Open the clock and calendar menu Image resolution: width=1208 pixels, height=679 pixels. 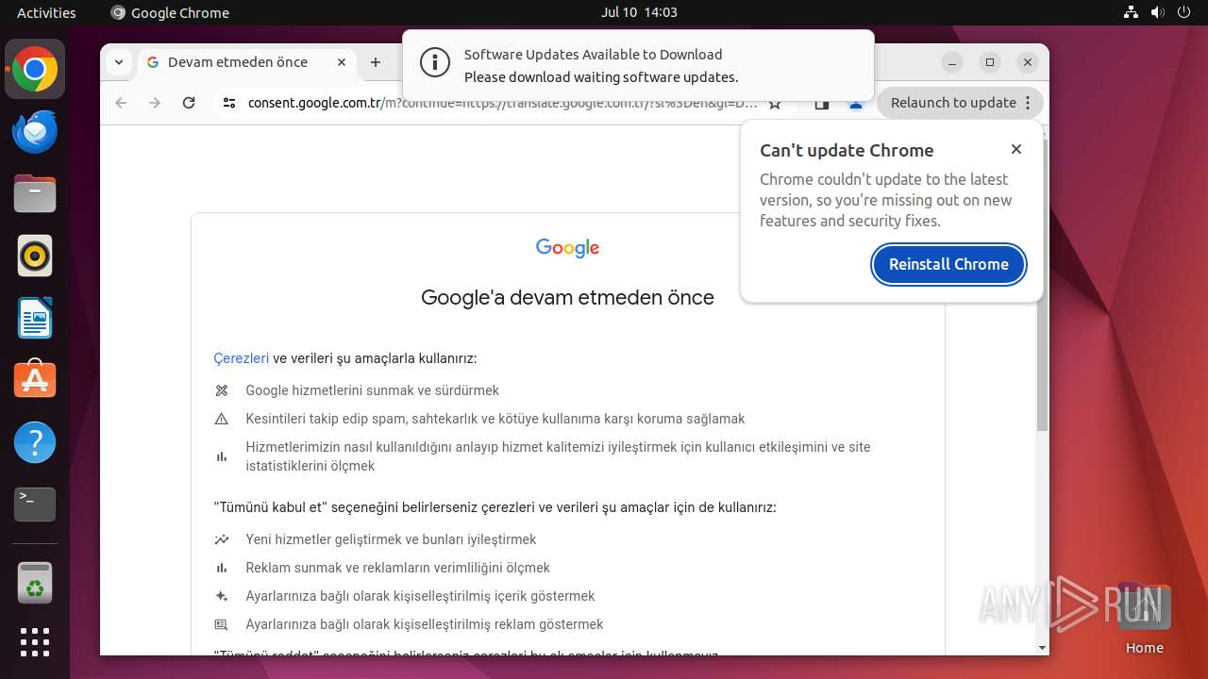(639, 12)
